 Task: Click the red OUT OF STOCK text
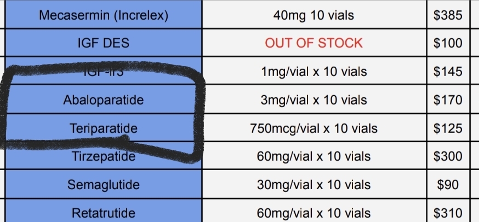tap(313, 43)
